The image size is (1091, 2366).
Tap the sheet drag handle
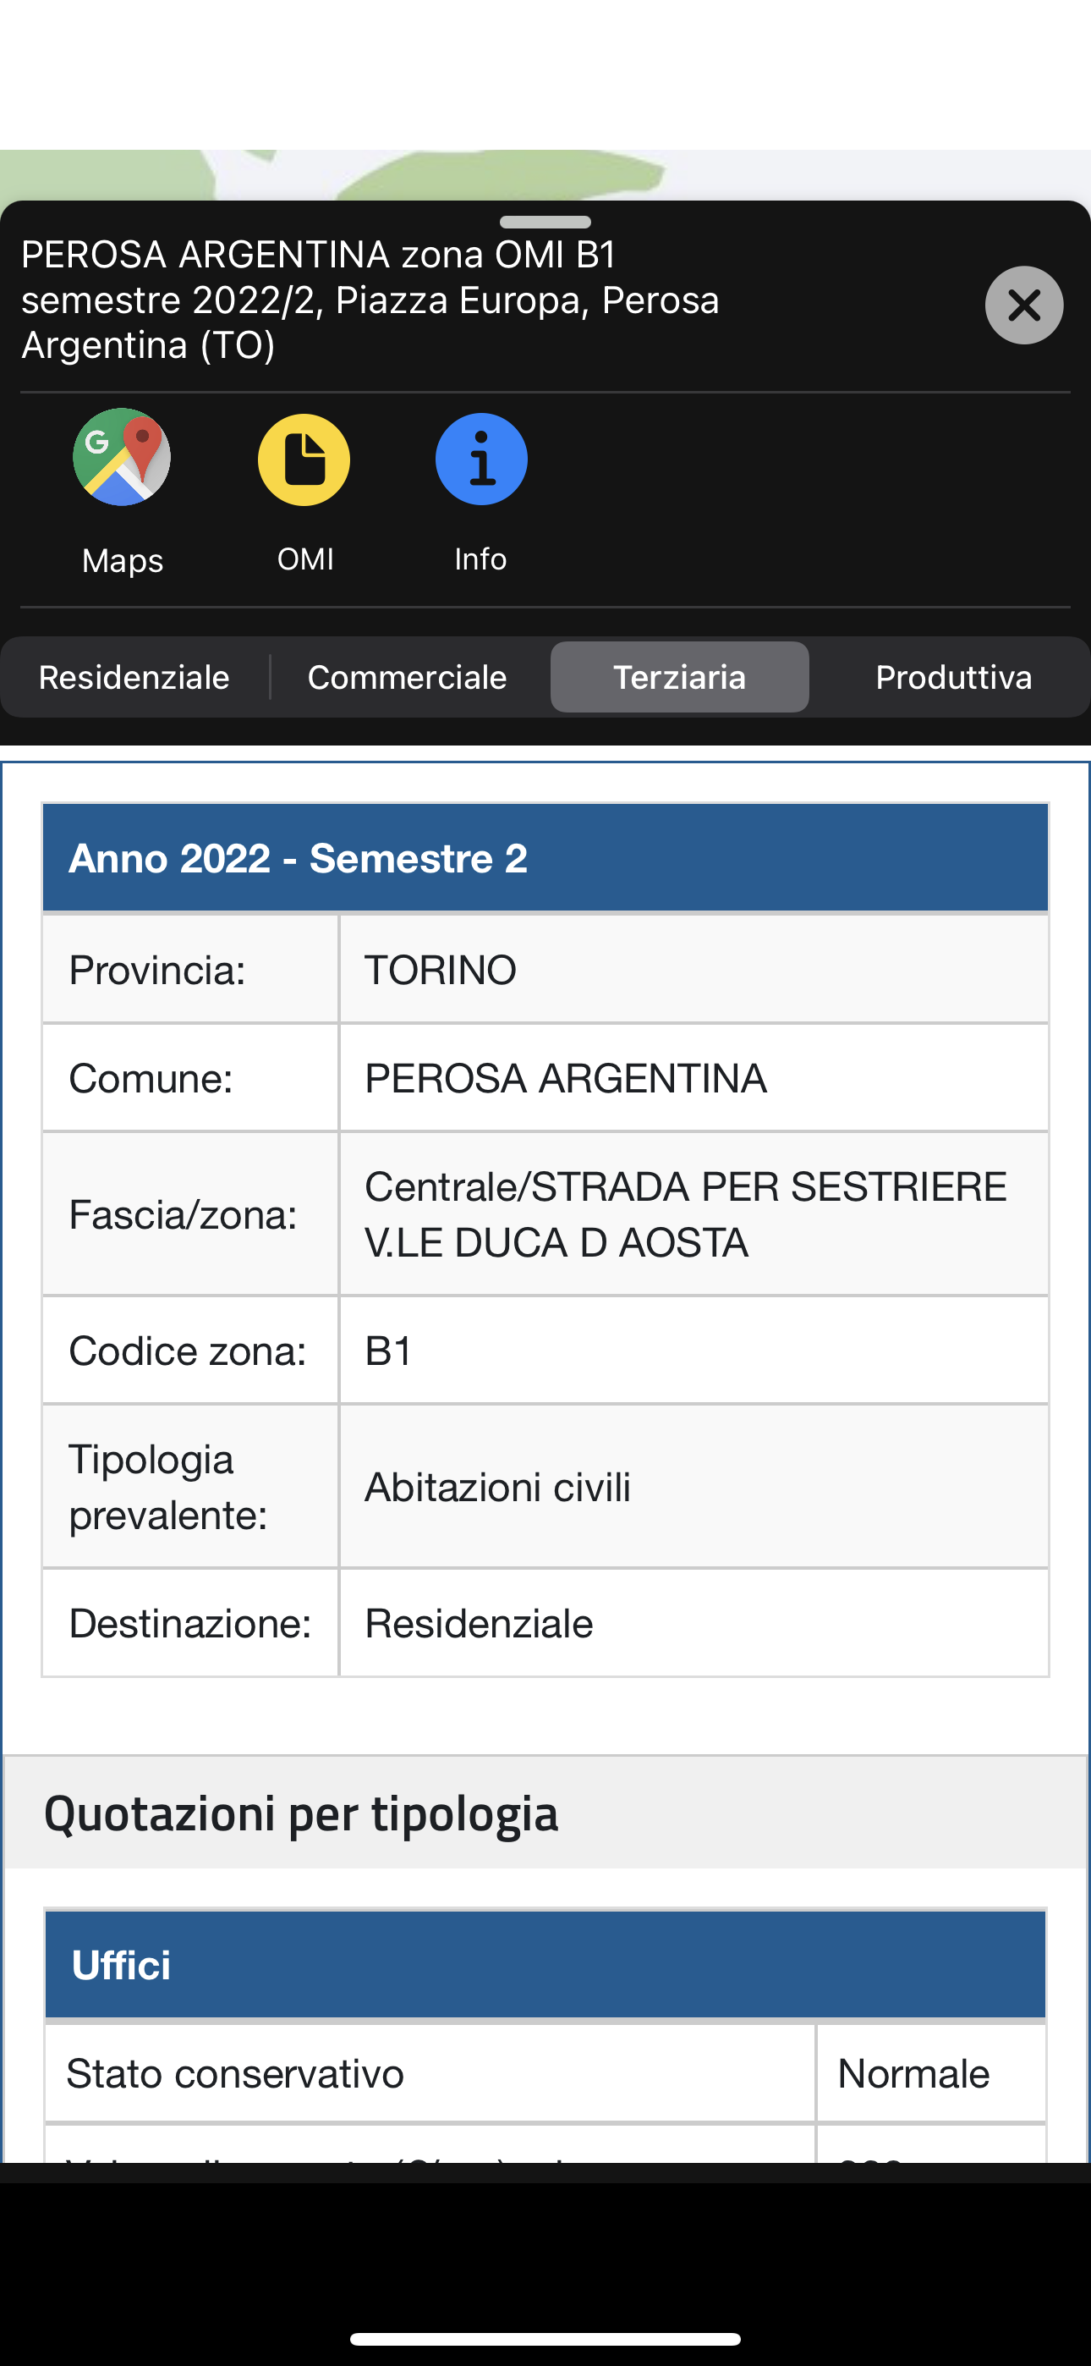[545, 223]
